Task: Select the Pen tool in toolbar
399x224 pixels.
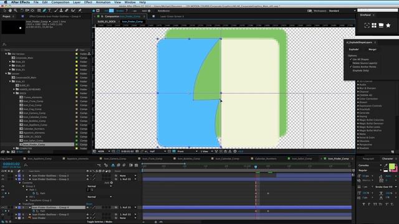Action: click(x=44, y=11)
